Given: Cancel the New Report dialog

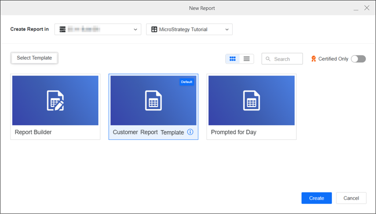Looking at the screenshot, I should (351, 198).
